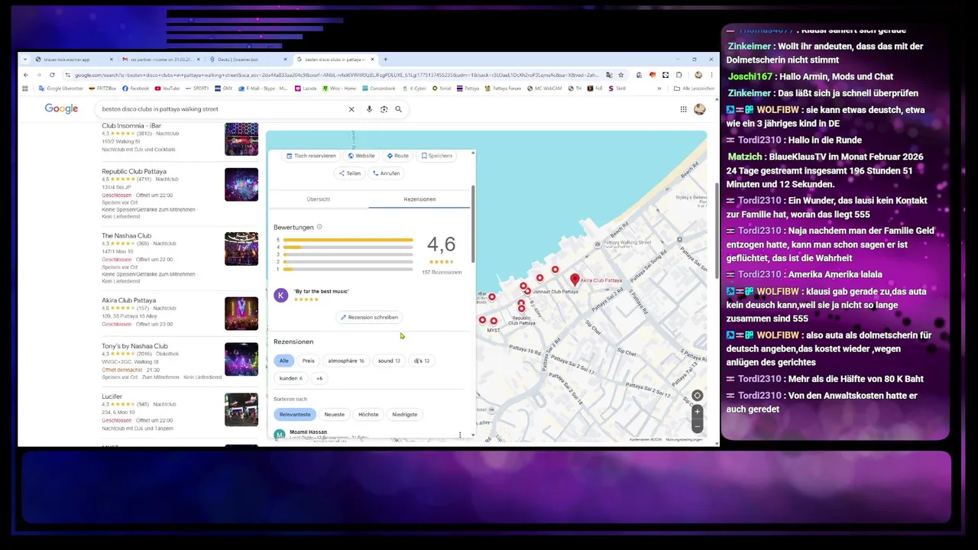Open the Pattaya Forum bookmark

click(x=503, y=89)
